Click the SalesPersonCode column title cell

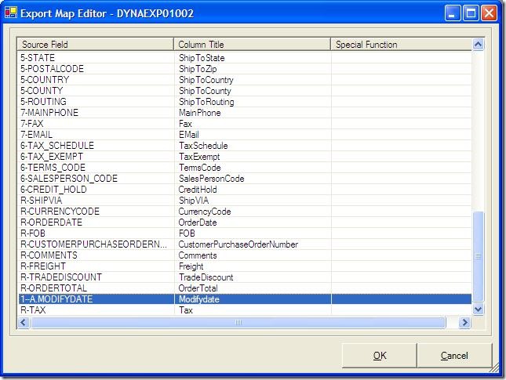(x=253, y=178)
